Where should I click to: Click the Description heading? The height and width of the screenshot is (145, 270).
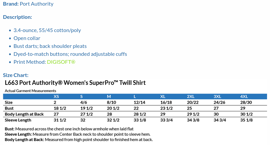17,17
